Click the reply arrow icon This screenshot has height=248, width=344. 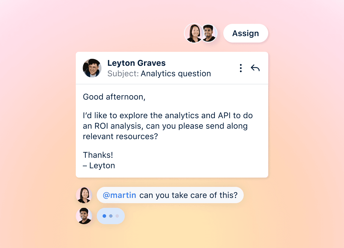255,68
